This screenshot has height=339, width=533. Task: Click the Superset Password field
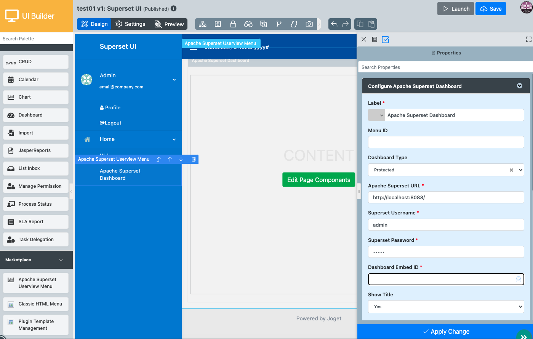pyautogui.click(x=446, y=252)
